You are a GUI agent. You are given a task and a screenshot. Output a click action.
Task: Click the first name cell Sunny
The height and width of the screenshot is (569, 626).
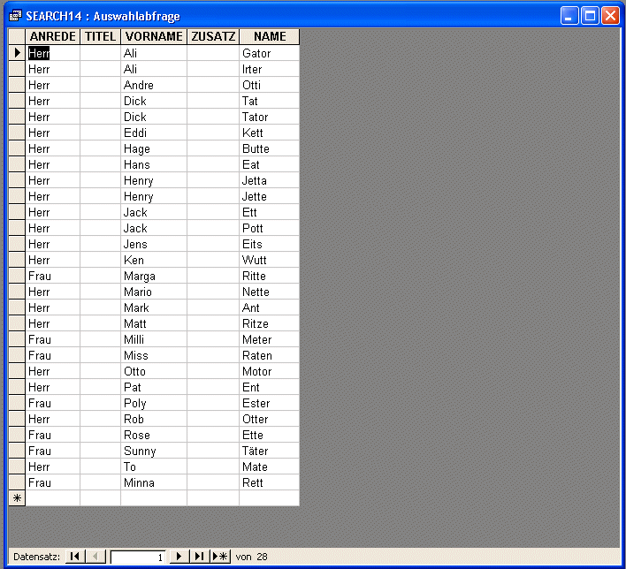pos(154,451)
